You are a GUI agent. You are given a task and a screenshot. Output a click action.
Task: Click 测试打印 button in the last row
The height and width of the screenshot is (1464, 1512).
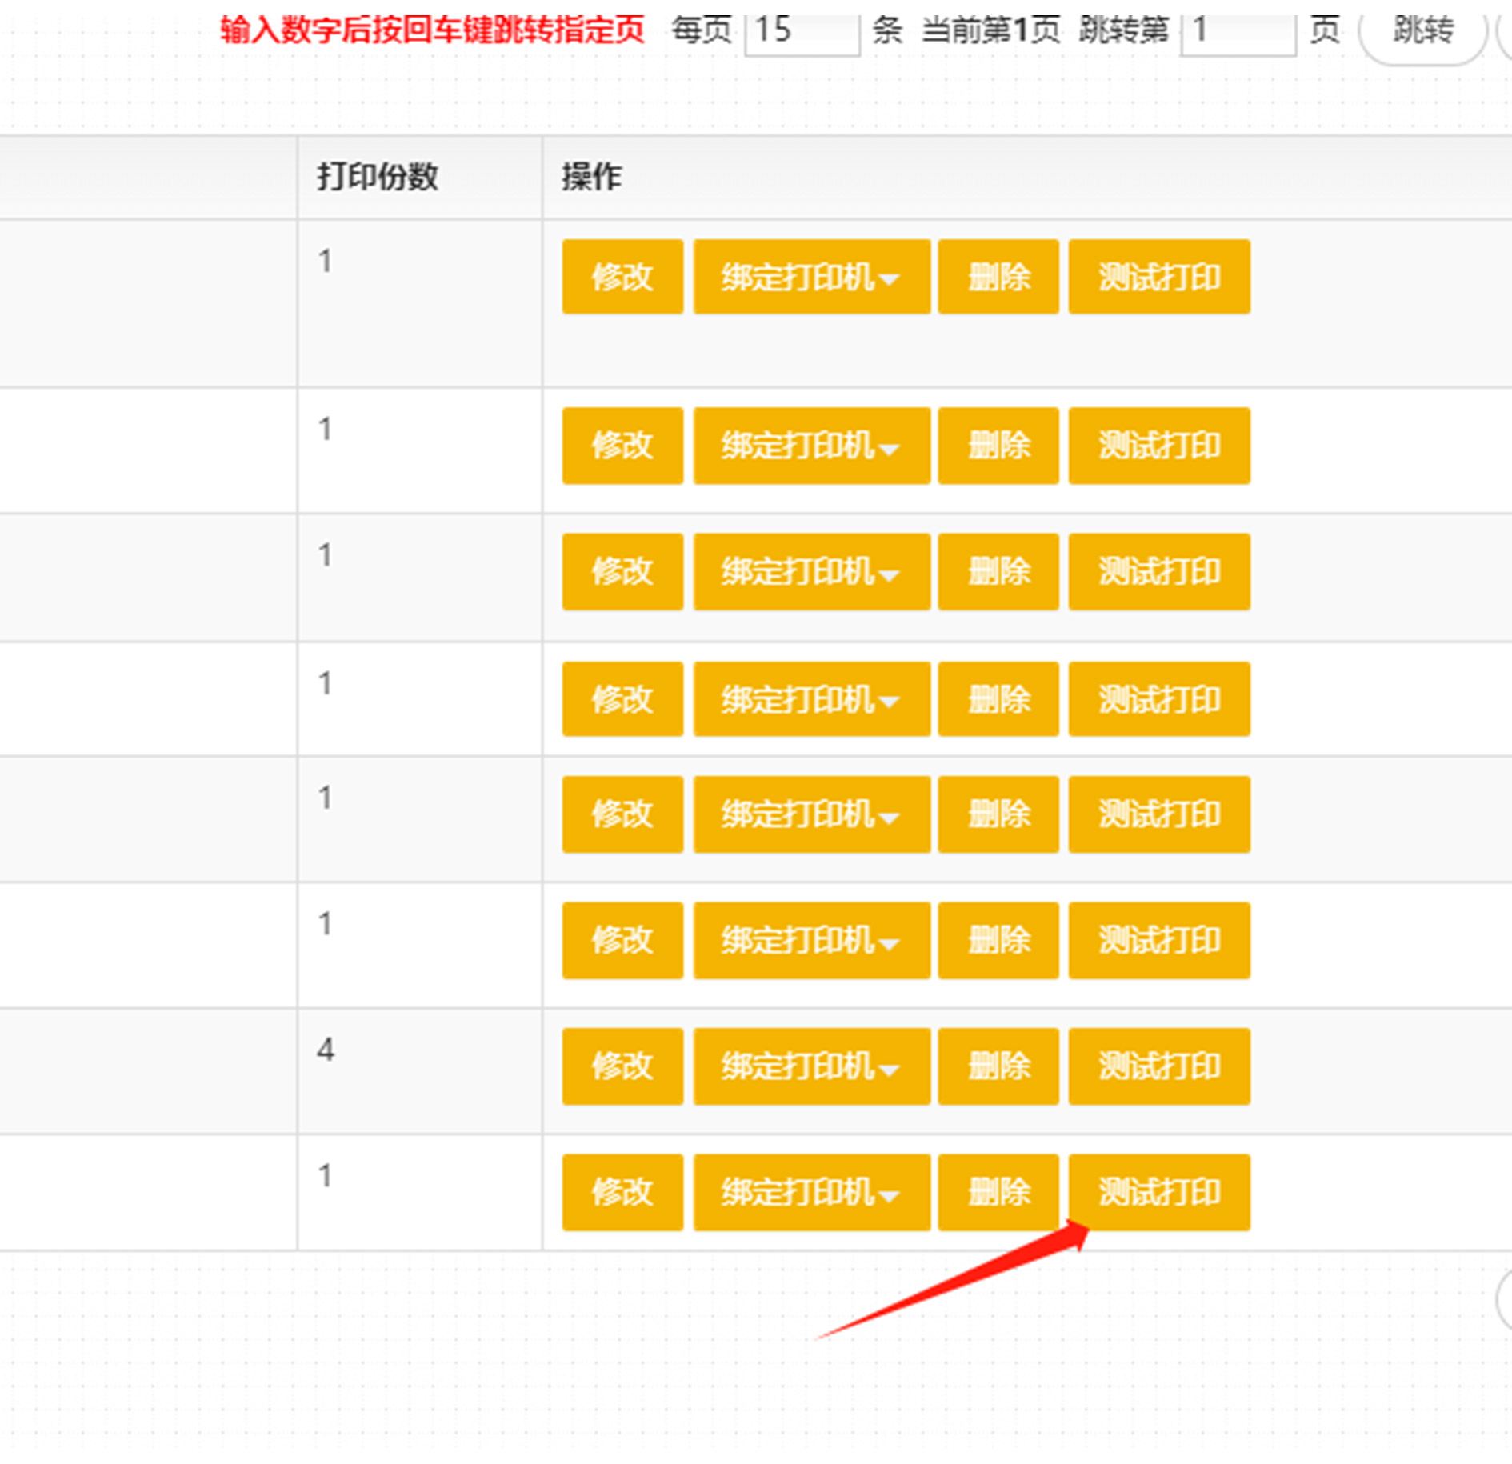tap(1158, 1191)
